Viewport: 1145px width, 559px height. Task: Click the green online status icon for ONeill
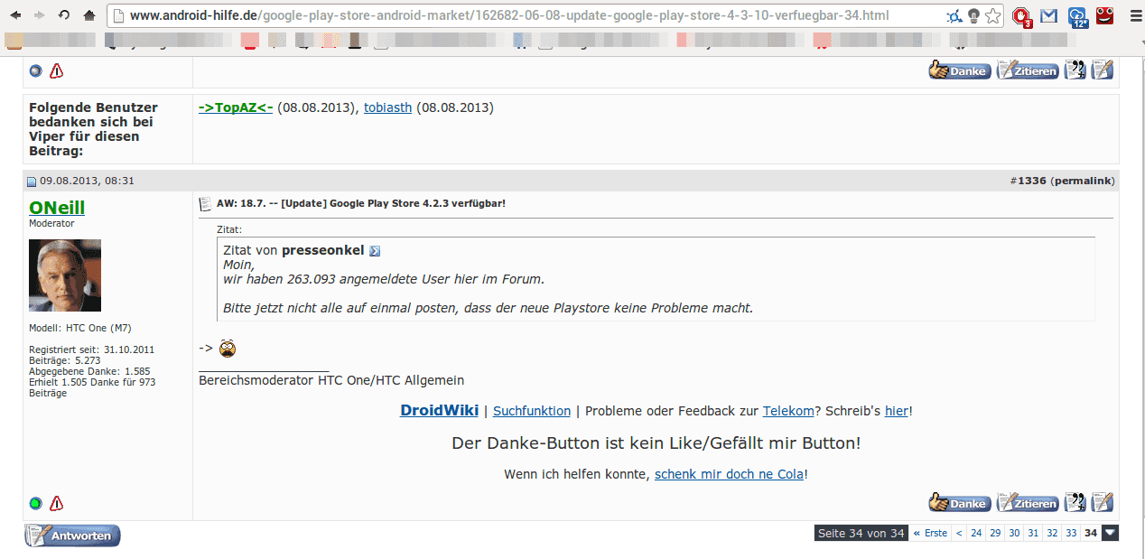[36, 504]
